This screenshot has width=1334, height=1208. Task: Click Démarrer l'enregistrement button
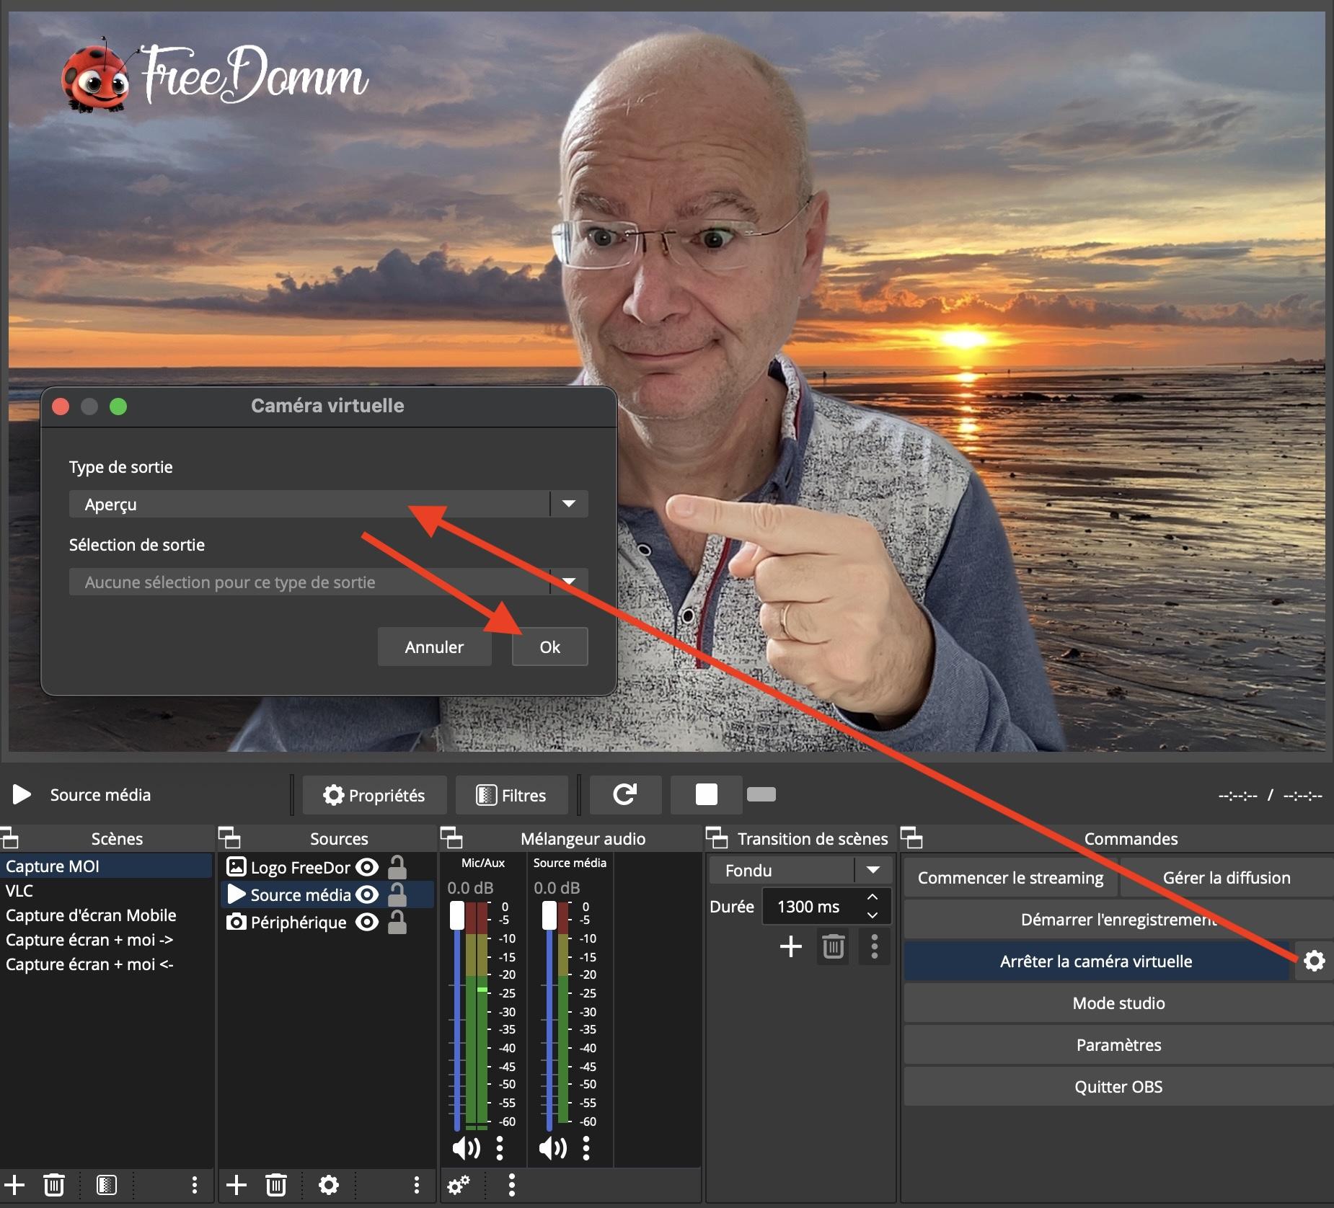pos(1118,920)
